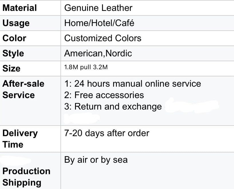Viewport: 234px width, 189px height.
Task: Select the 7-20 days after order text
Action: click(107, 133)
